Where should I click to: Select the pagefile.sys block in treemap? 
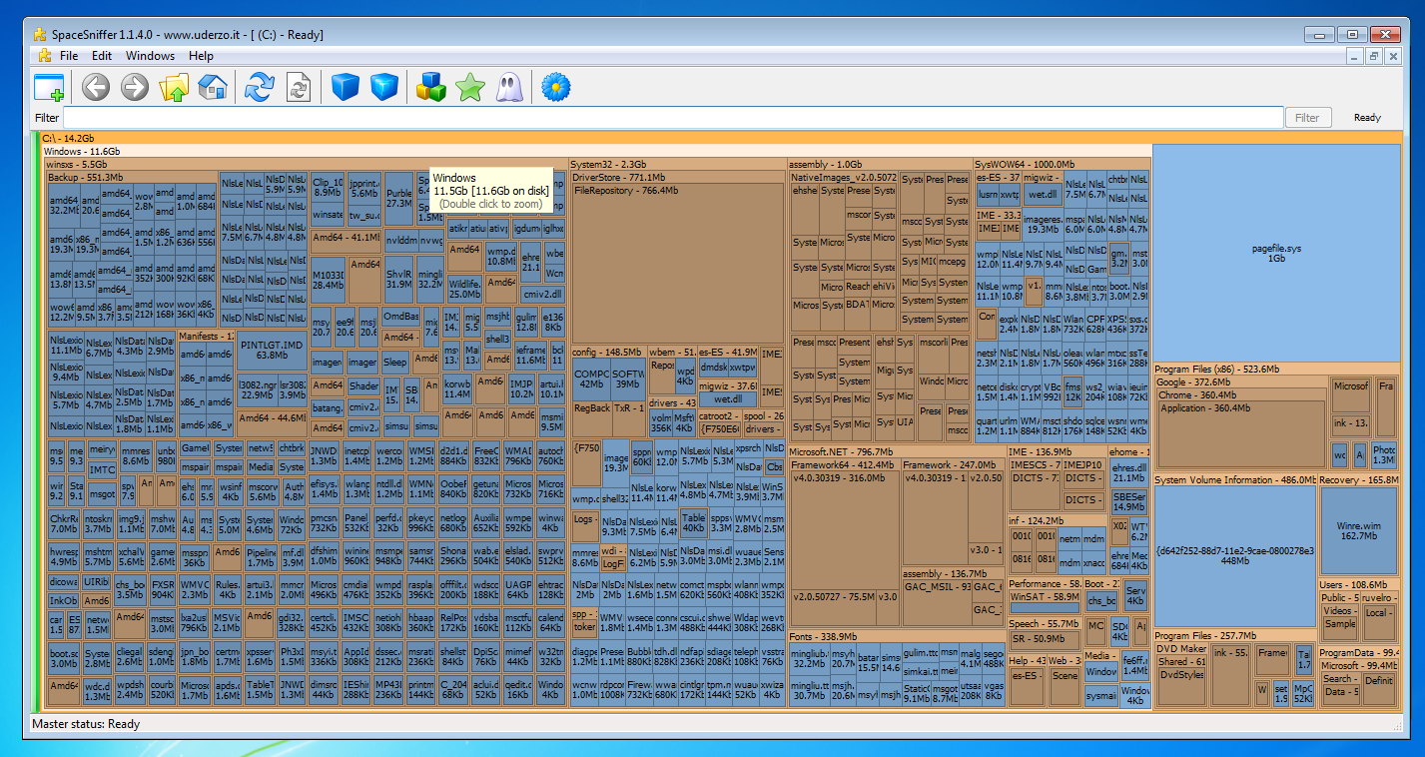click(1276, 252)
